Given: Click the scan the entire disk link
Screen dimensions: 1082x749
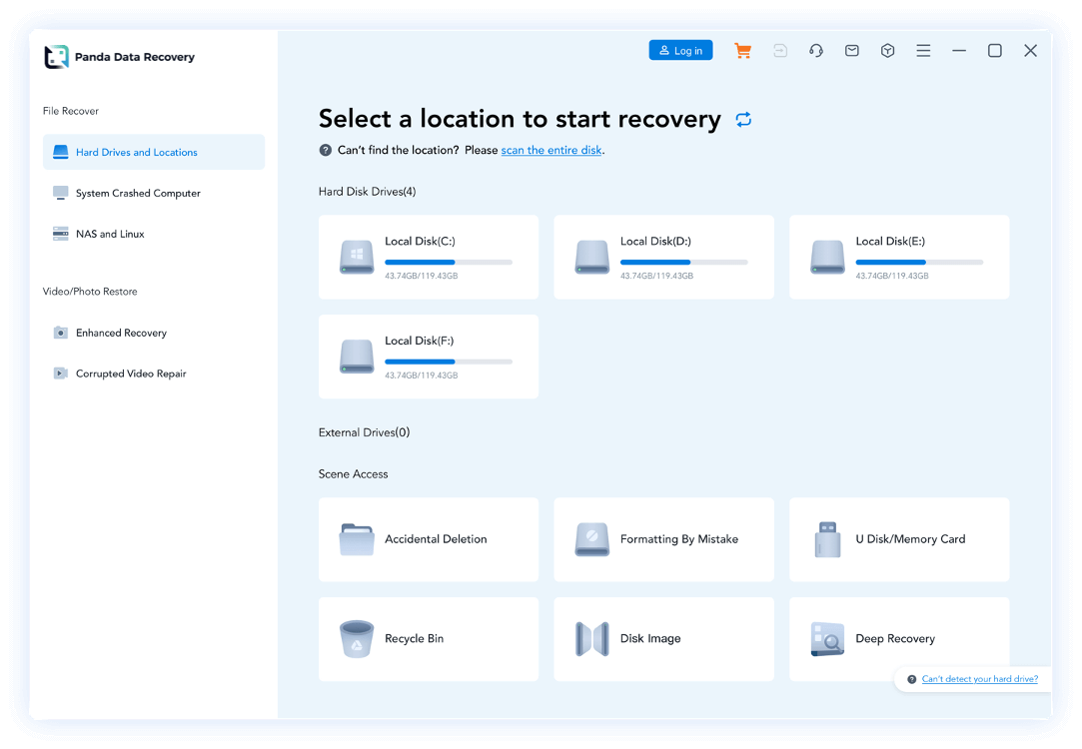Looking at the screenshot, I should (x=551, y=151).
